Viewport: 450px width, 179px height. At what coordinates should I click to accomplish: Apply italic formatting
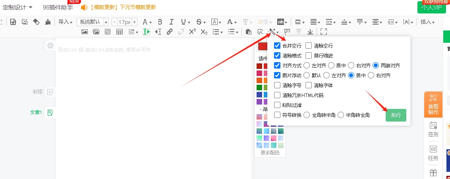(x=172, y=22)
